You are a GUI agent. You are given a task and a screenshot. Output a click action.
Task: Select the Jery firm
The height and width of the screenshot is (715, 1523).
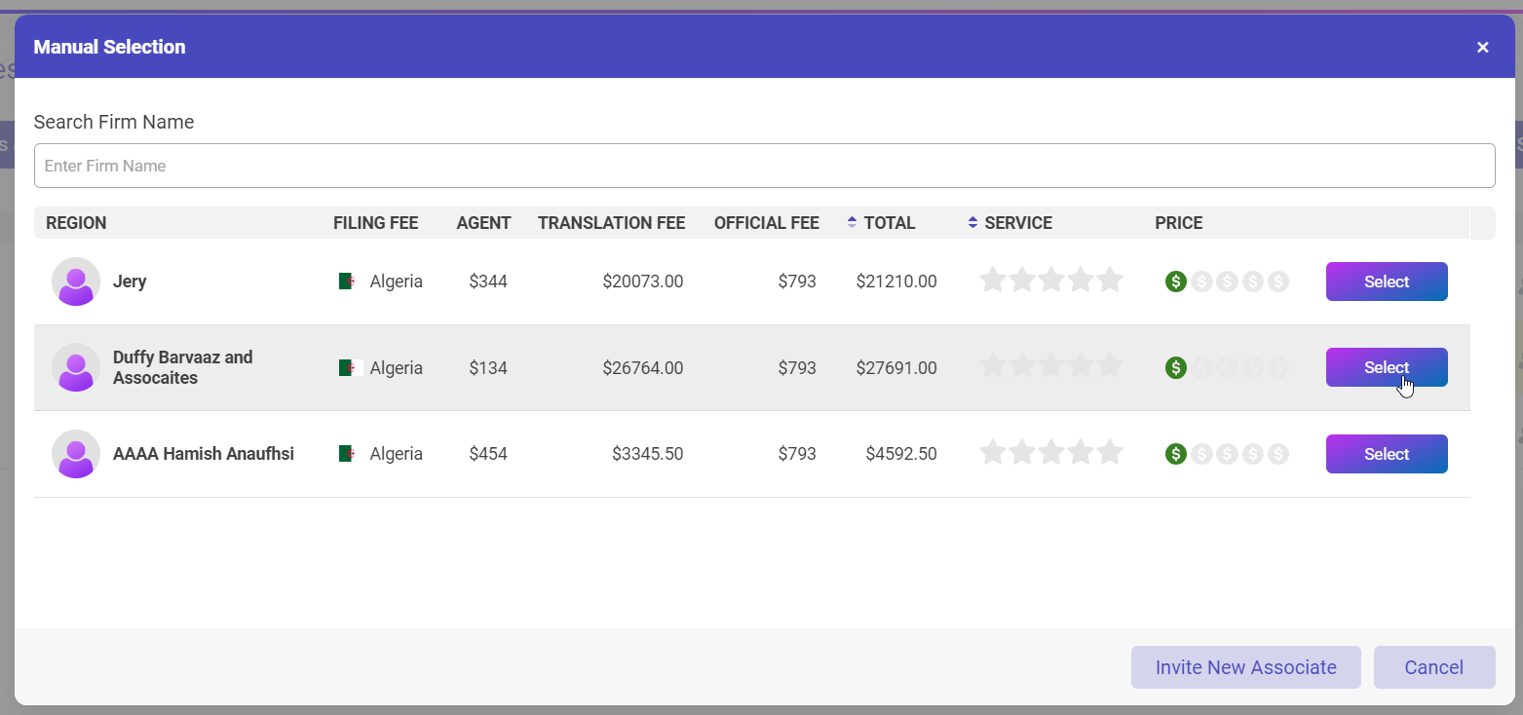(1386, 282)
